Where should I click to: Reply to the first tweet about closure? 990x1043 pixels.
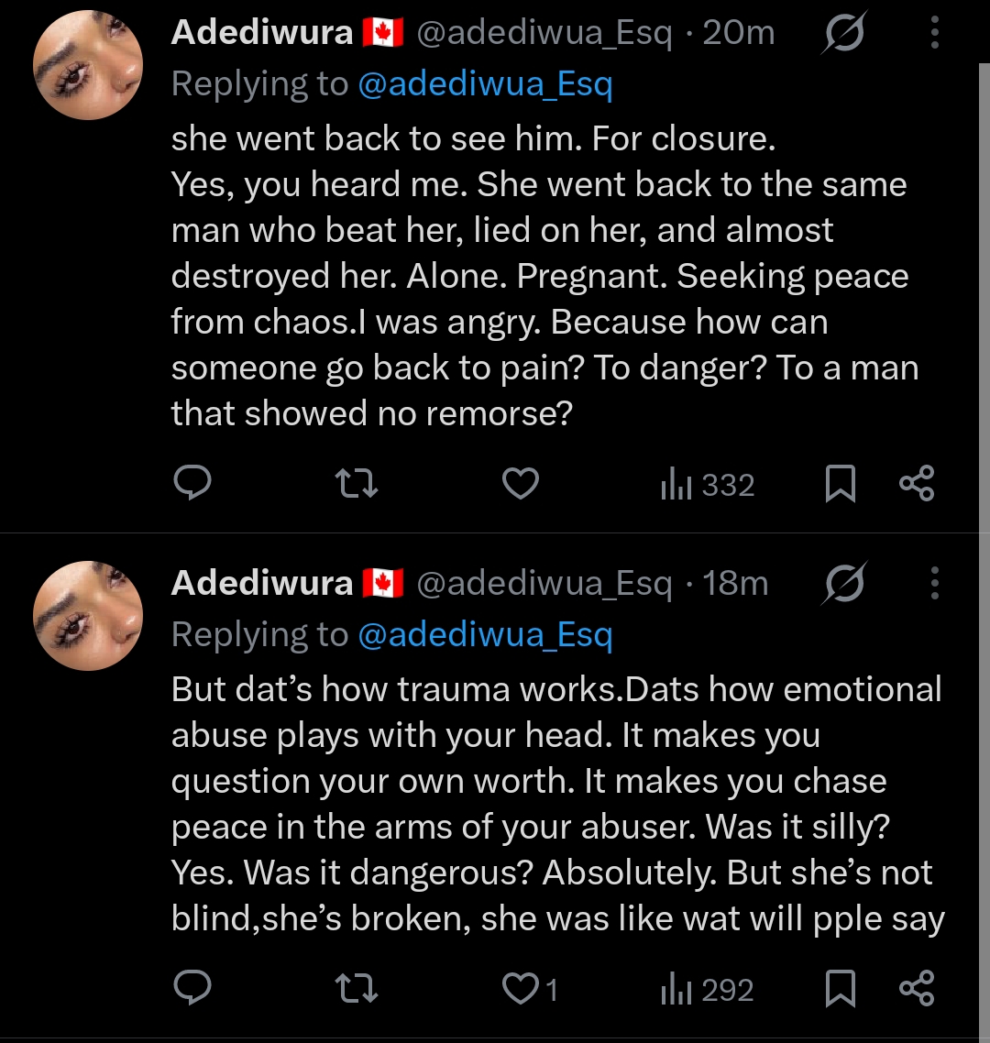(192, 483)
